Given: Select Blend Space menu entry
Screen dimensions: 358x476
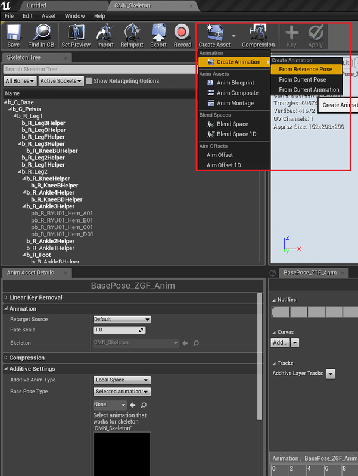Looking at the screenshot, I should 234,124.
